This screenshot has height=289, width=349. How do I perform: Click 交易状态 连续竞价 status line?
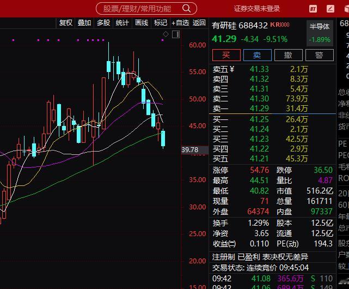[260, 268]
